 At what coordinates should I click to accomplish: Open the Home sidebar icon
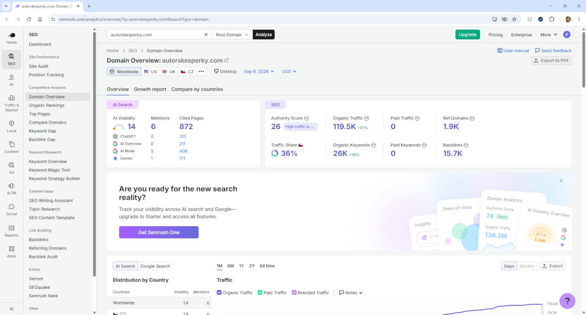point(11,38)
